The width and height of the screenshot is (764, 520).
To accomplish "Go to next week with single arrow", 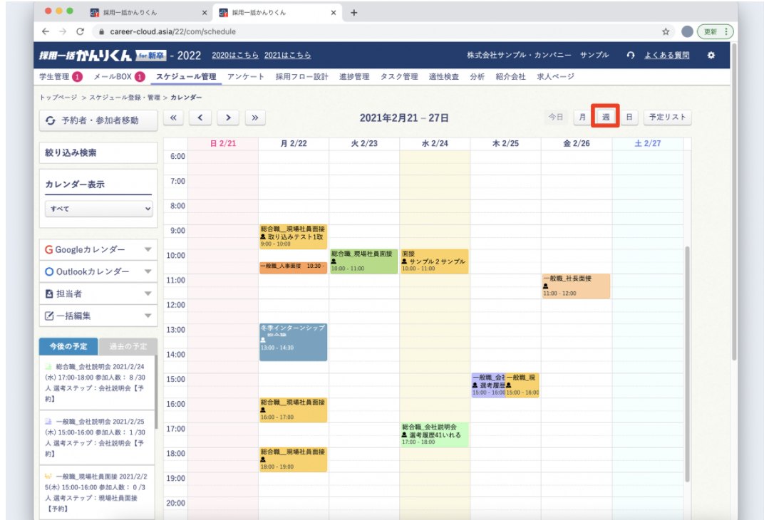I will 227,118.
